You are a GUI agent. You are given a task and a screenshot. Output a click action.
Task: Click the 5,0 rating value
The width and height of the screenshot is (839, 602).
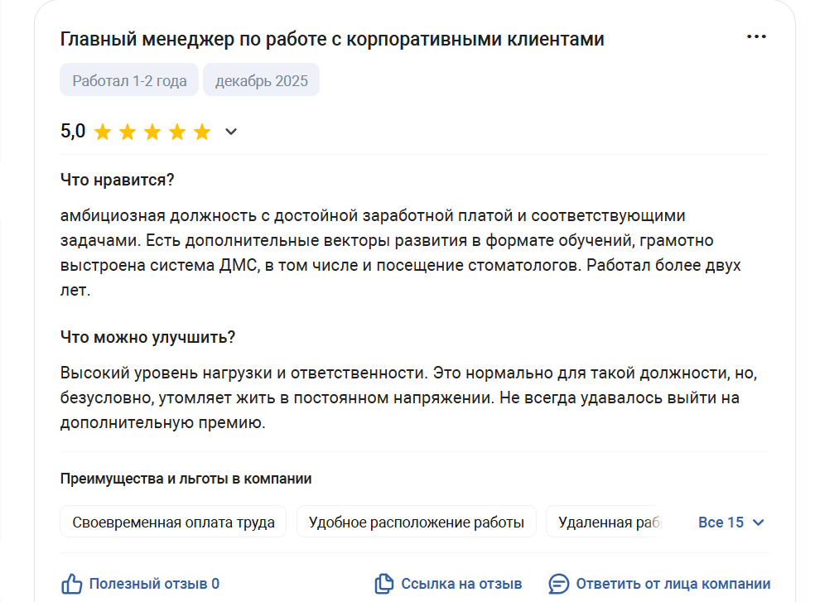73,131
